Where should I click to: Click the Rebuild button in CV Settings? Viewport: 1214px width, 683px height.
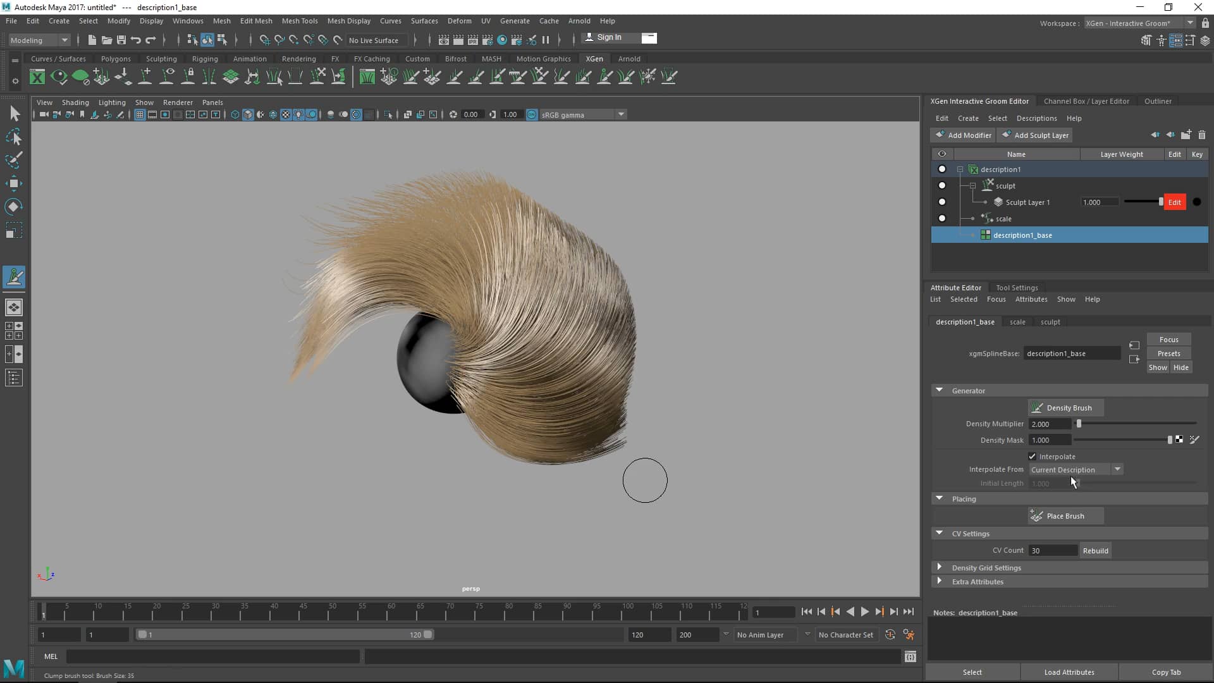1094,550
